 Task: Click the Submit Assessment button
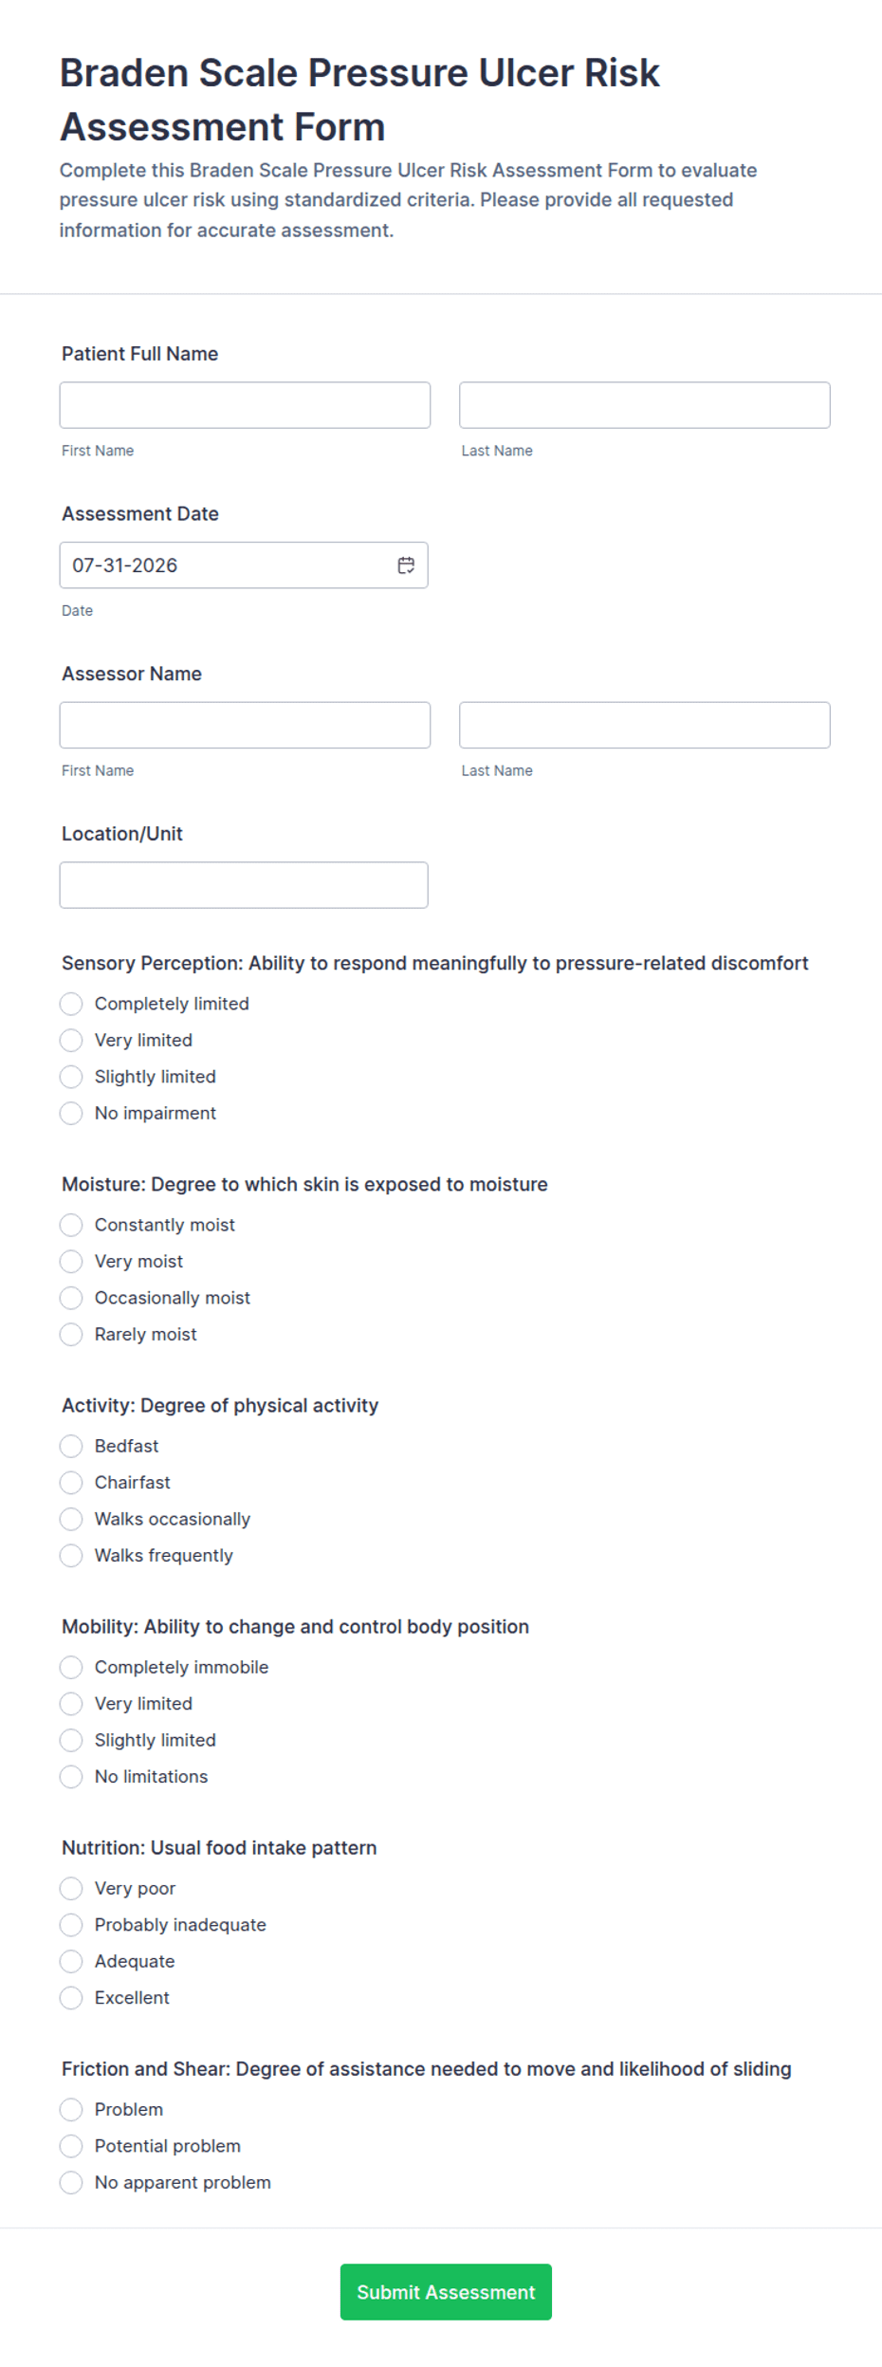[x=446, y=2291]
